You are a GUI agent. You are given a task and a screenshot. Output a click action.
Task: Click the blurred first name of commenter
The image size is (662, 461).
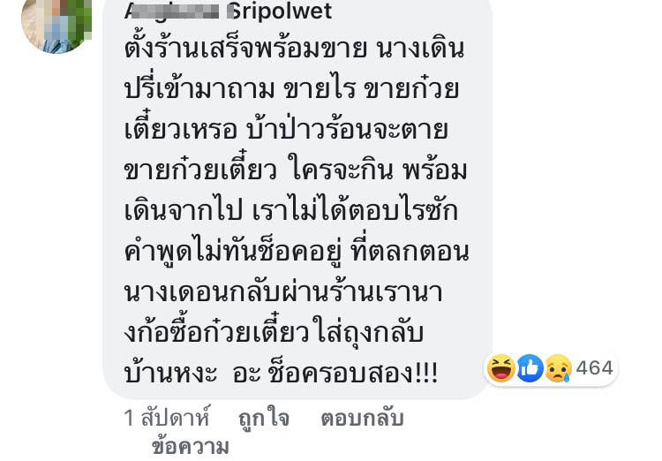[x=172, y=11]
